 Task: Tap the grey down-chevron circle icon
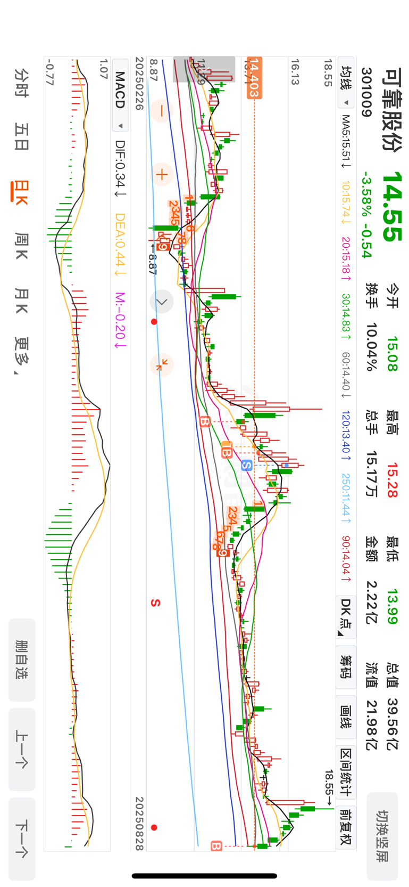162,302
